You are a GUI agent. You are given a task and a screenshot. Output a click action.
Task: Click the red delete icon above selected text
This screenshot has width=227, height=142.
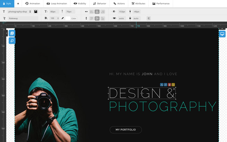tap(169, 85)
